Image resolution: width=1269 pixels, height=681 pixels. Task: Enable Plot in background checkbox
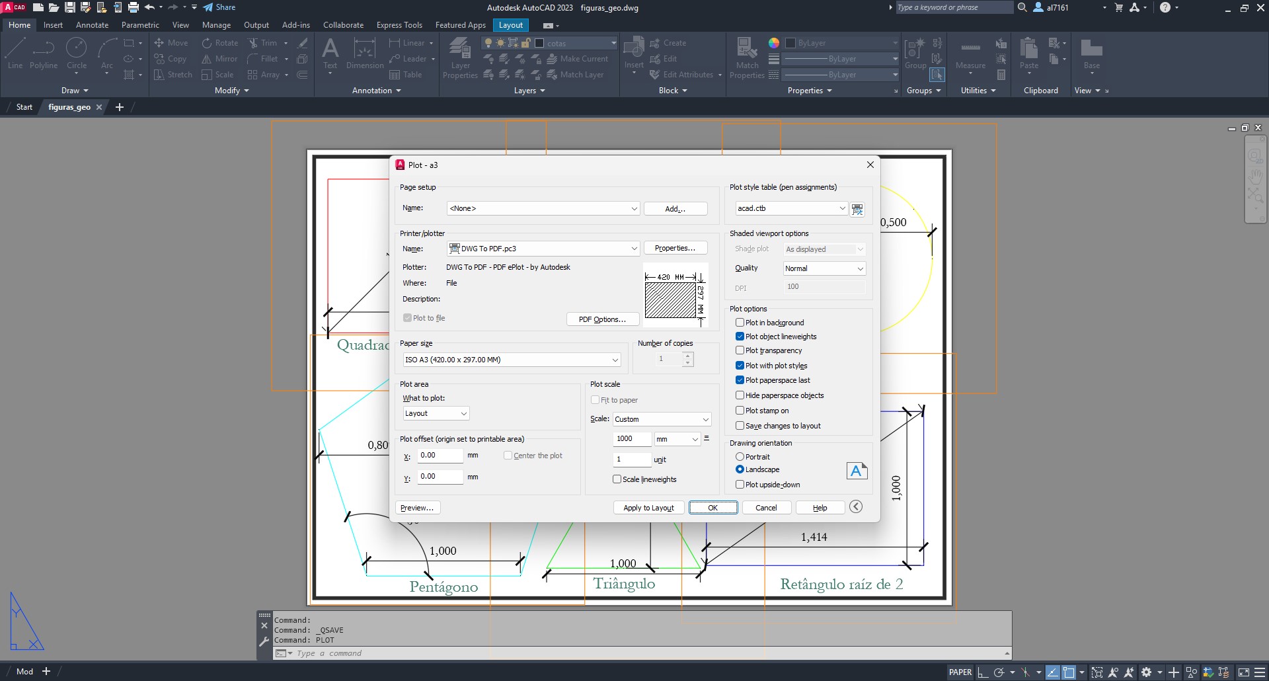(x=740, y=323)
